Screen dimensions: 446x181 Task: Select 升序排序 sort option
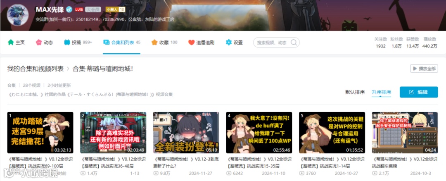[x=382, y=92]
